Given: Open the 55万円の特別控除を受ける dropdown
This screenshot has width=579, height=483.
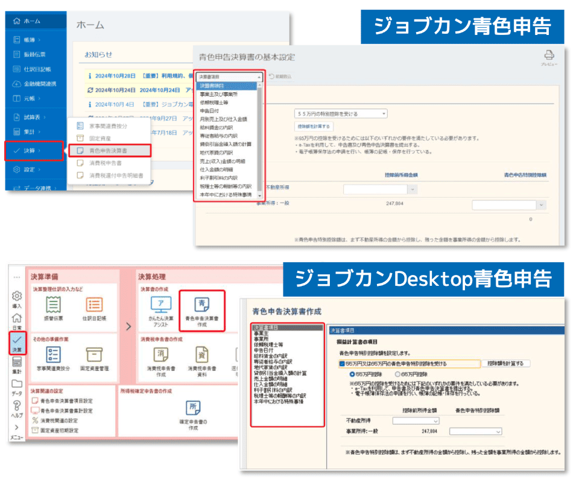Looking at the screenshot, I should [x=341, y=113].
